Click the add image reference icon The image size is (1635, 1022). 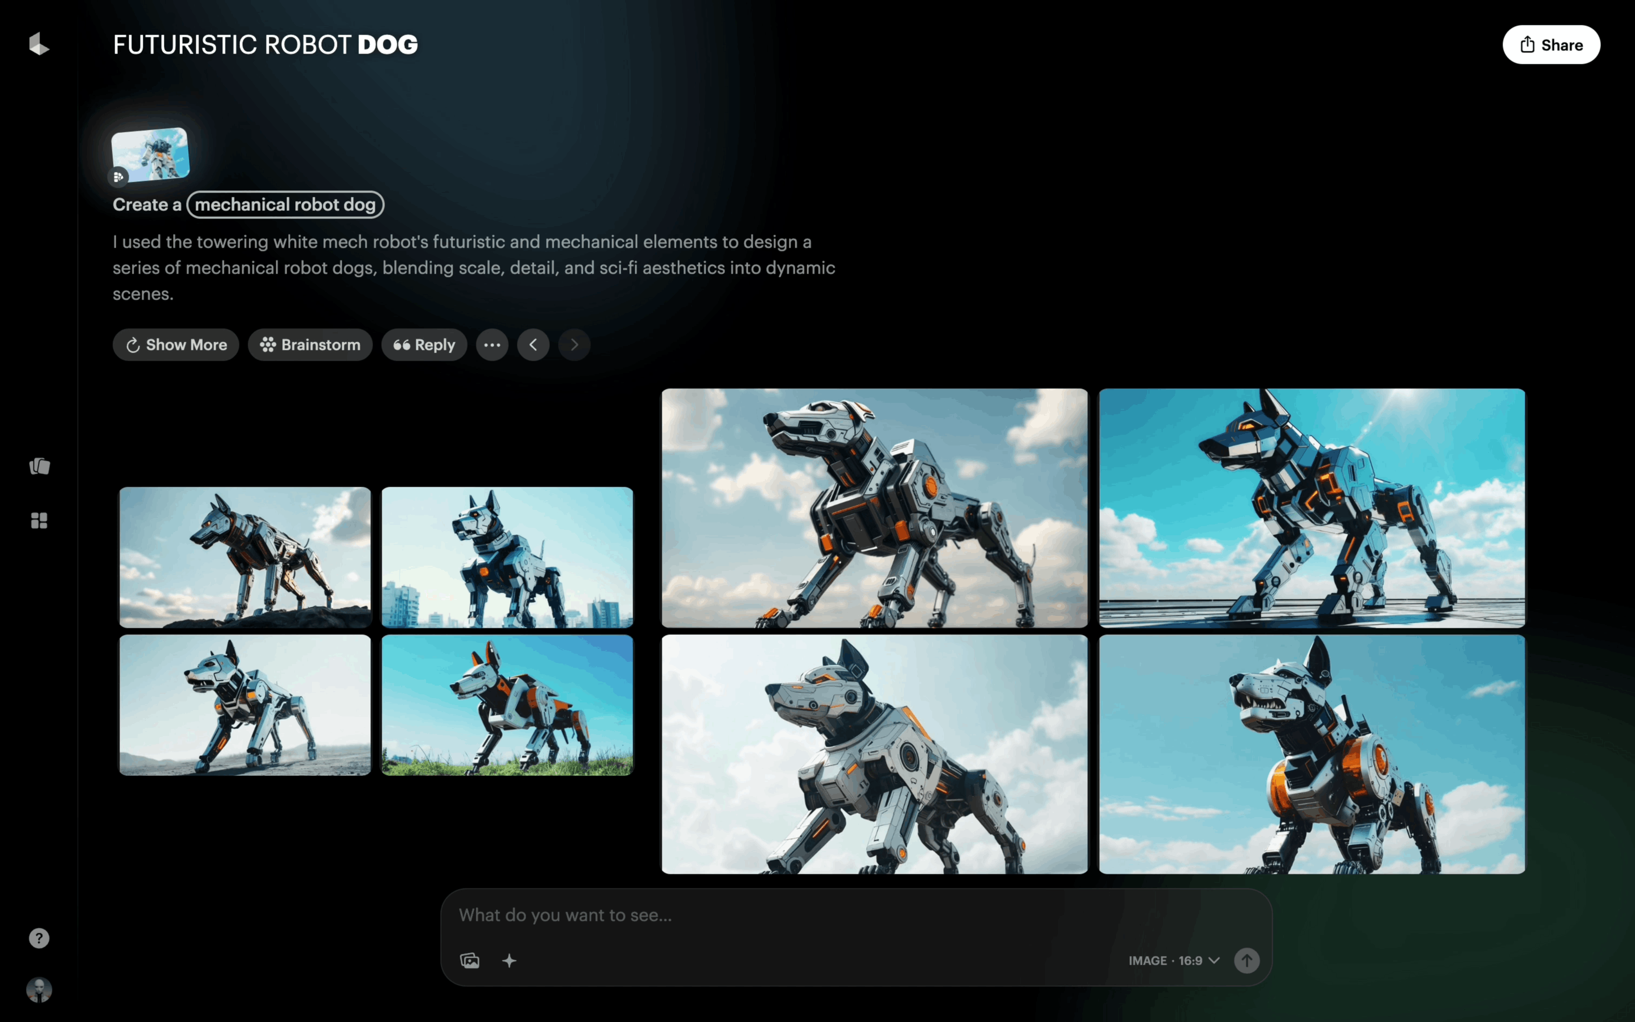[469, 960]
